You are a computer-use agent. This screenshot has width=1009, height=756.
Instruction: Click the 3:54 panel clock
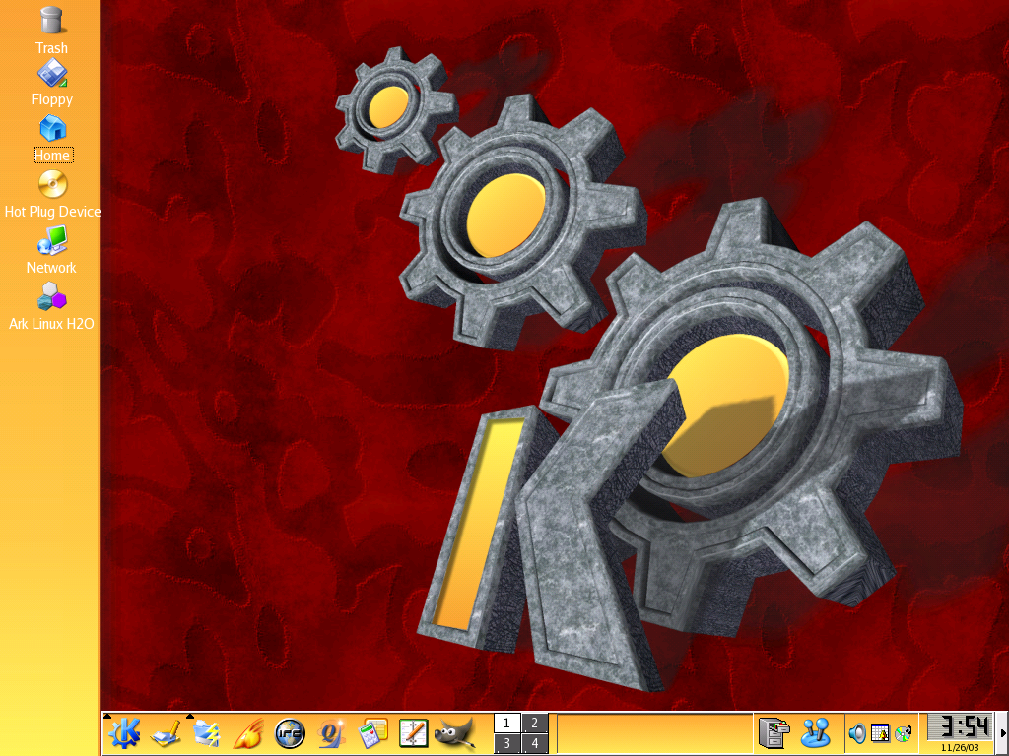(959, 727)
